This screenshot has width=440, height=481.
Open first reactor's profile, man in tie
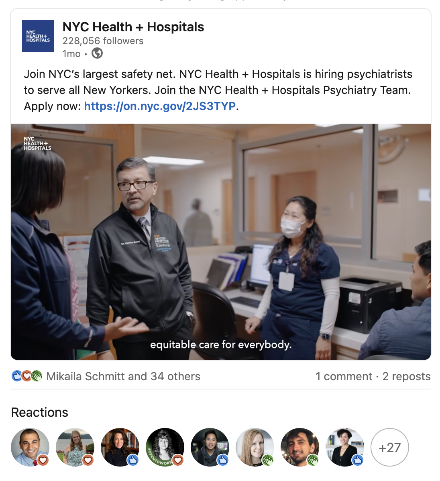(x=30, y=447)
